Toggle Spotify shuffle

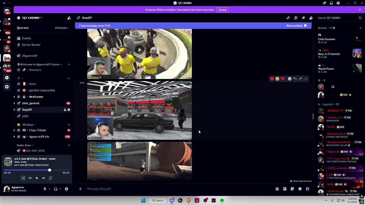(x=23, y=178)
